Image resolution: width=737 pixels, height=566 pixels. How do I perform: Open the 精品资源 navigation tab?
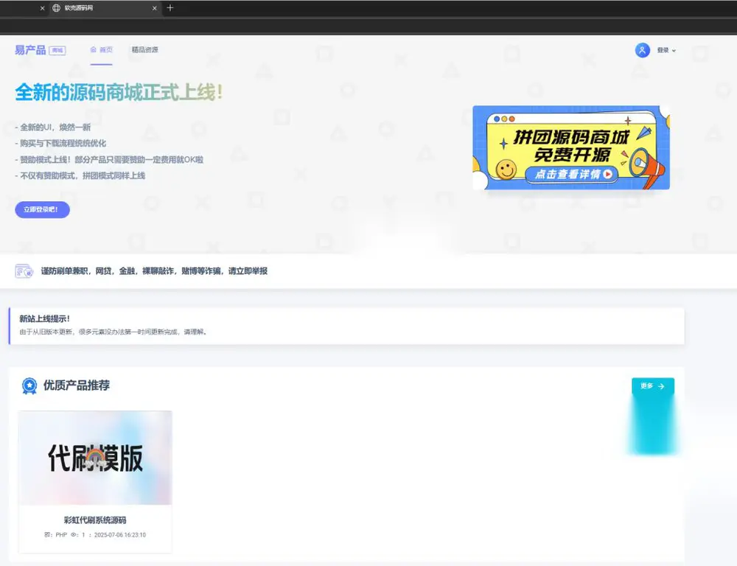coord(144,49)
